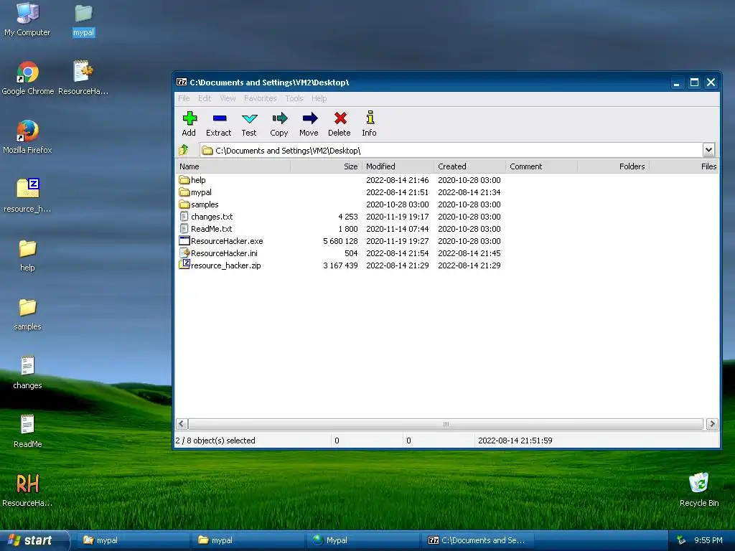Click the Windows start button

tap(34, 540)
